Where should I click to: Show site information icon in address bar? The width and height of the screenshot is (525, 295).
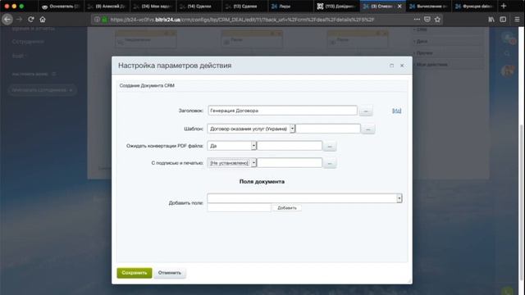point(97,20)
